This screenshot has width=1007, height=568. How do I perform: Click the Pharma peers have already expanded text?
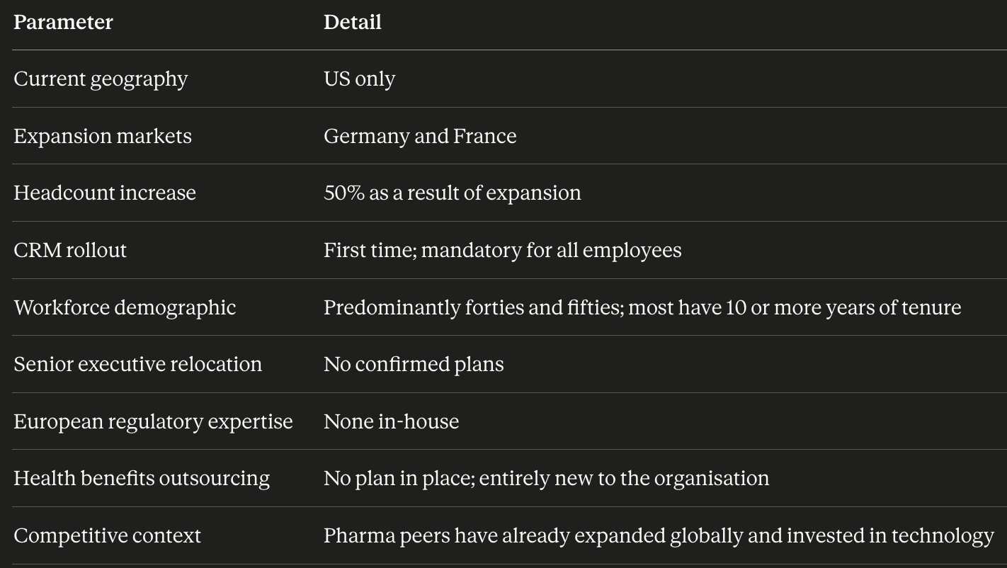(659, 535)
